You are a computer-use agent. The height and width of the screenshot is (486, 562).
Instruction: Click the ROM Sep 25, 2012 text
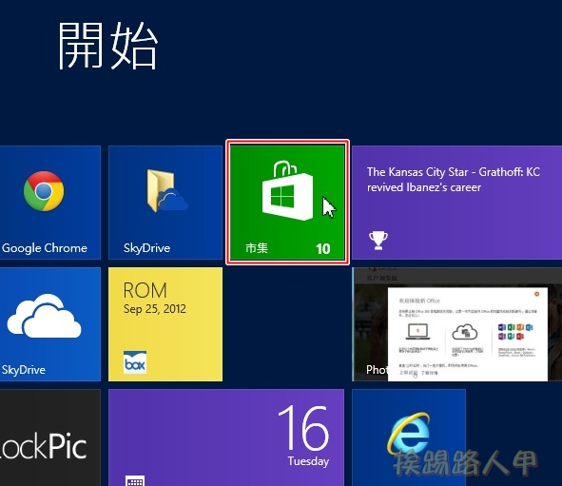tap(154, 298)
